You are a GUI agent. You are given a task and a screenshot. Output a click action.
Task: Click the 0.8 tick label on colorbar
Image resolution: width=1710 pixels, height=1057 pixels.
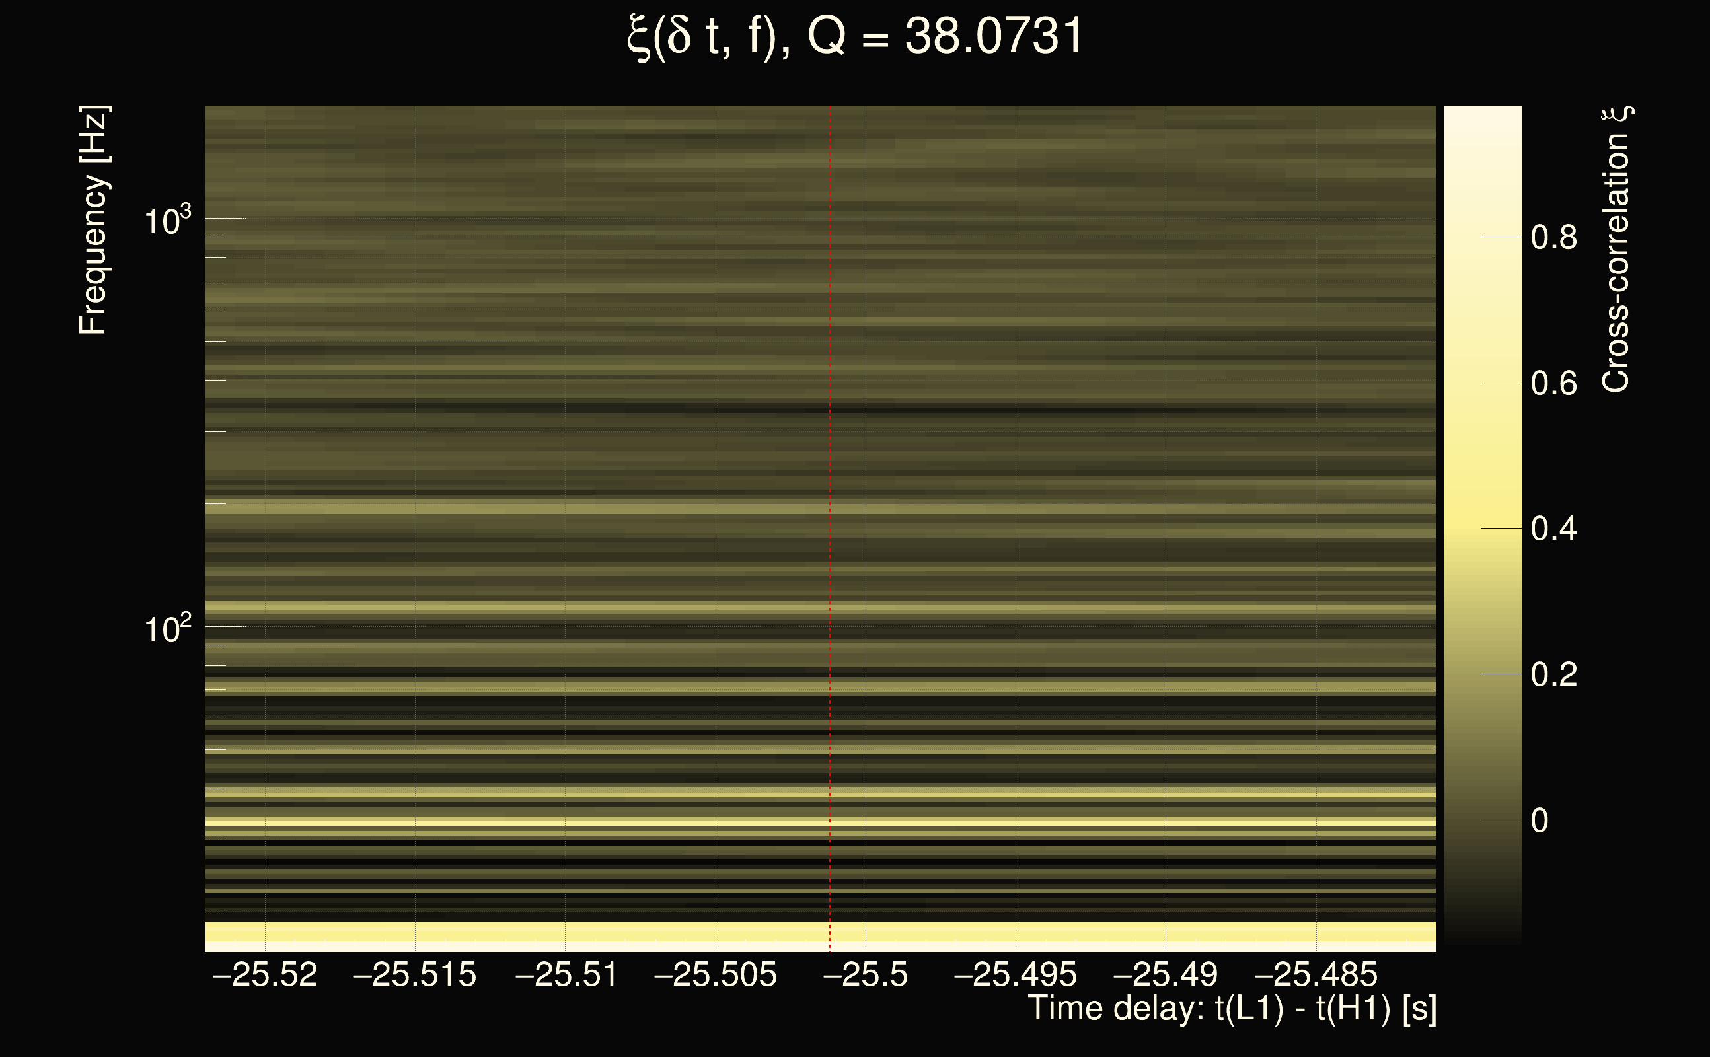[1553, 238]
